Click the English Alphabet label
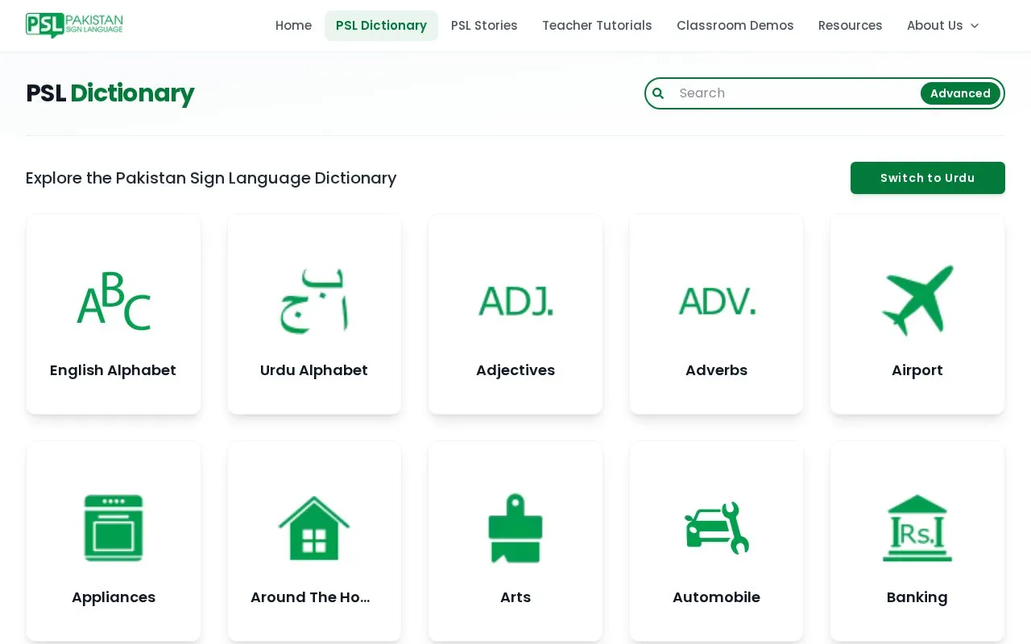The image size is (1031, 644). coord(113,370)
